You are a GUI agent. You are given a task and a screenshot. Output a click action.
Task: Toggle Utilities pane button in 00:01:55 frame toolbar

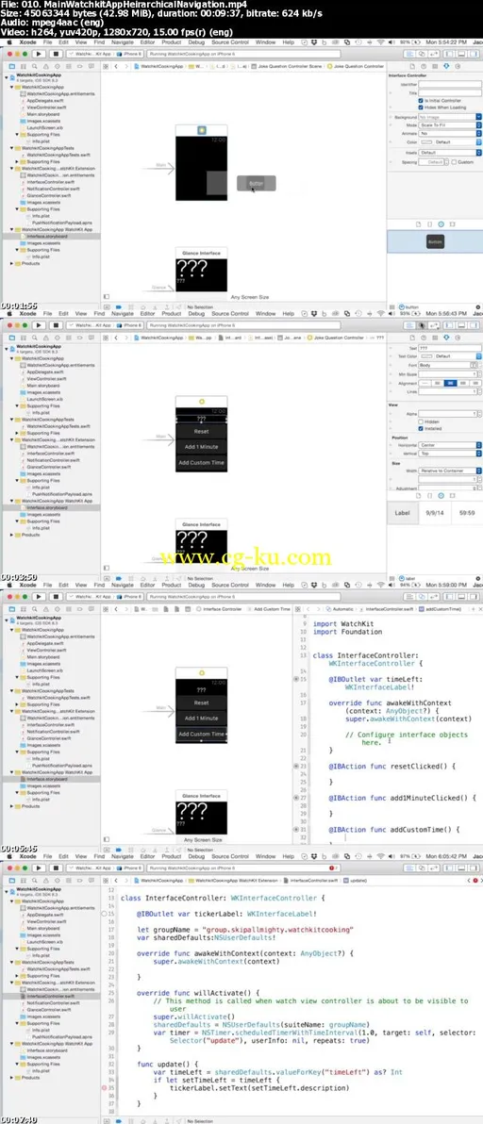tap(472, 54)
